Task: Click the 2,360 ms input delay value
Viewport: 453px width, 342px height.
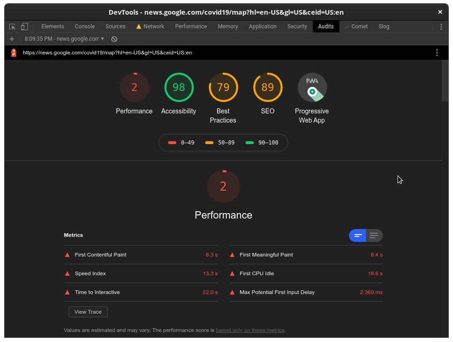Action: (x=371, y=292)
